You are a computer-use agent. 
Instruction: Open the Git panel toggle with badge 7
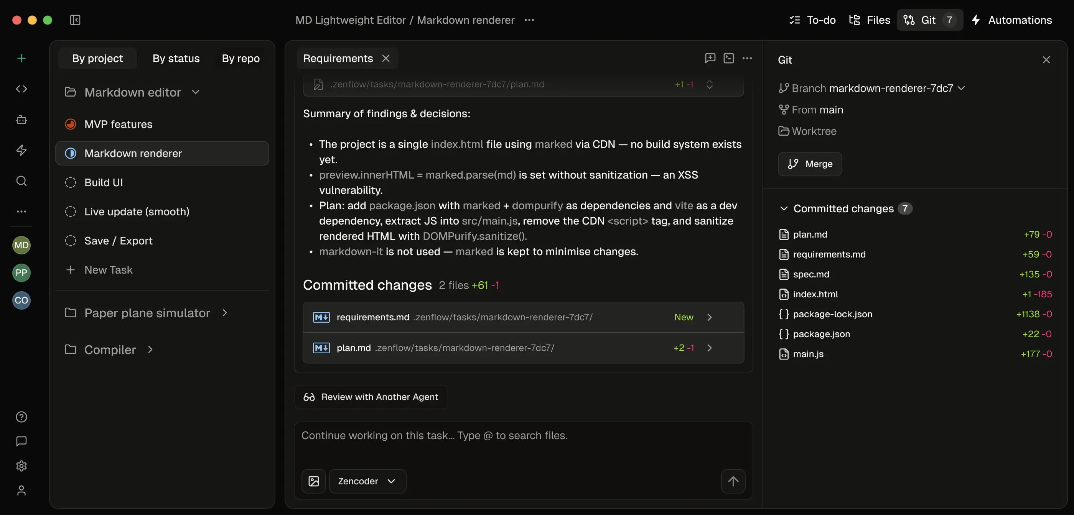pyautogui.click(x=929, y=20)
